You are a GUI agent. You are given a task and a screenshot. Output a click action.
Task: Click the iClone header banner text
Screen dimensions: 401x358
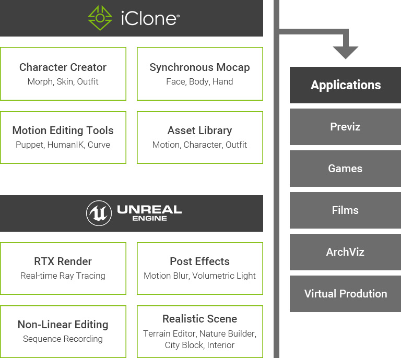click(147, 18)
